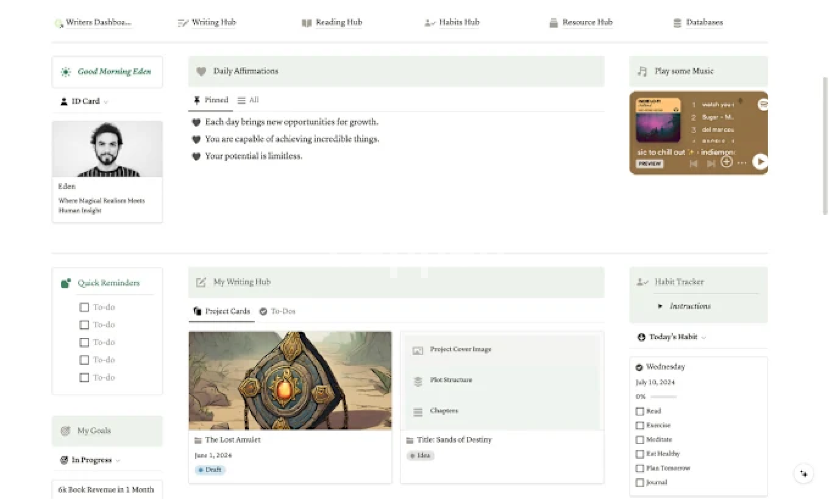Open the Databases page link
The height and width of the screenshot is (499, 829).
pyautogui.click(x=704, y=22)
